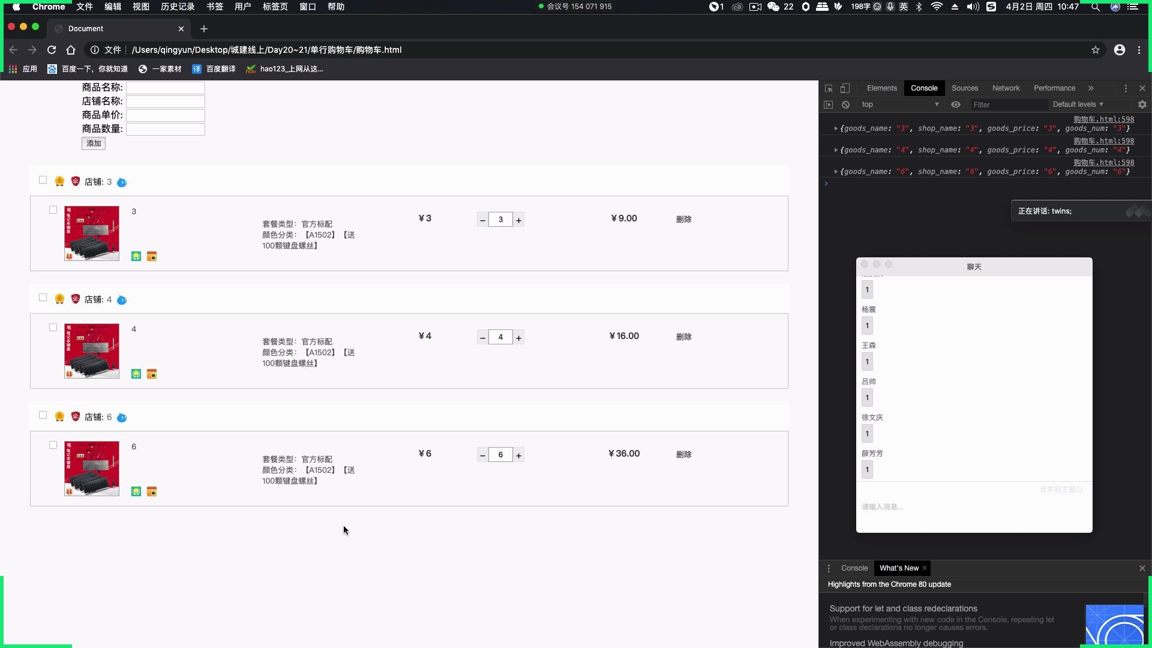Open the WeChat menu bar icon
The image size is (1152, 648).
coord(773,7)
